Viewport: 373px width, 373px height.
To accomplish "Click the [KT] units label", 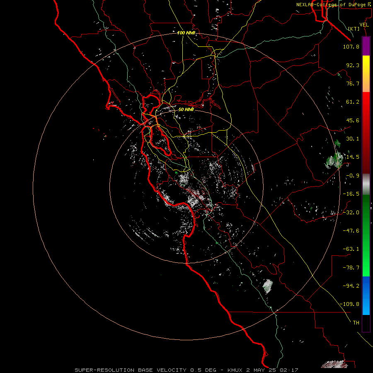I will point(354,29).
